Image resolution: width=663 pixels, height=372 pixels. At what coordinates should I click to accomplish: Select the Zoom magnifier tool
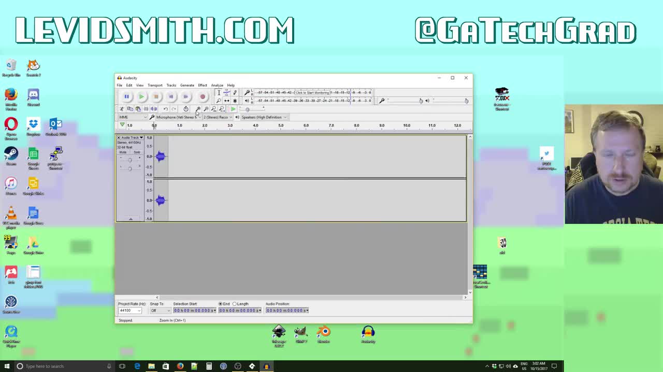tap(219, 100)
